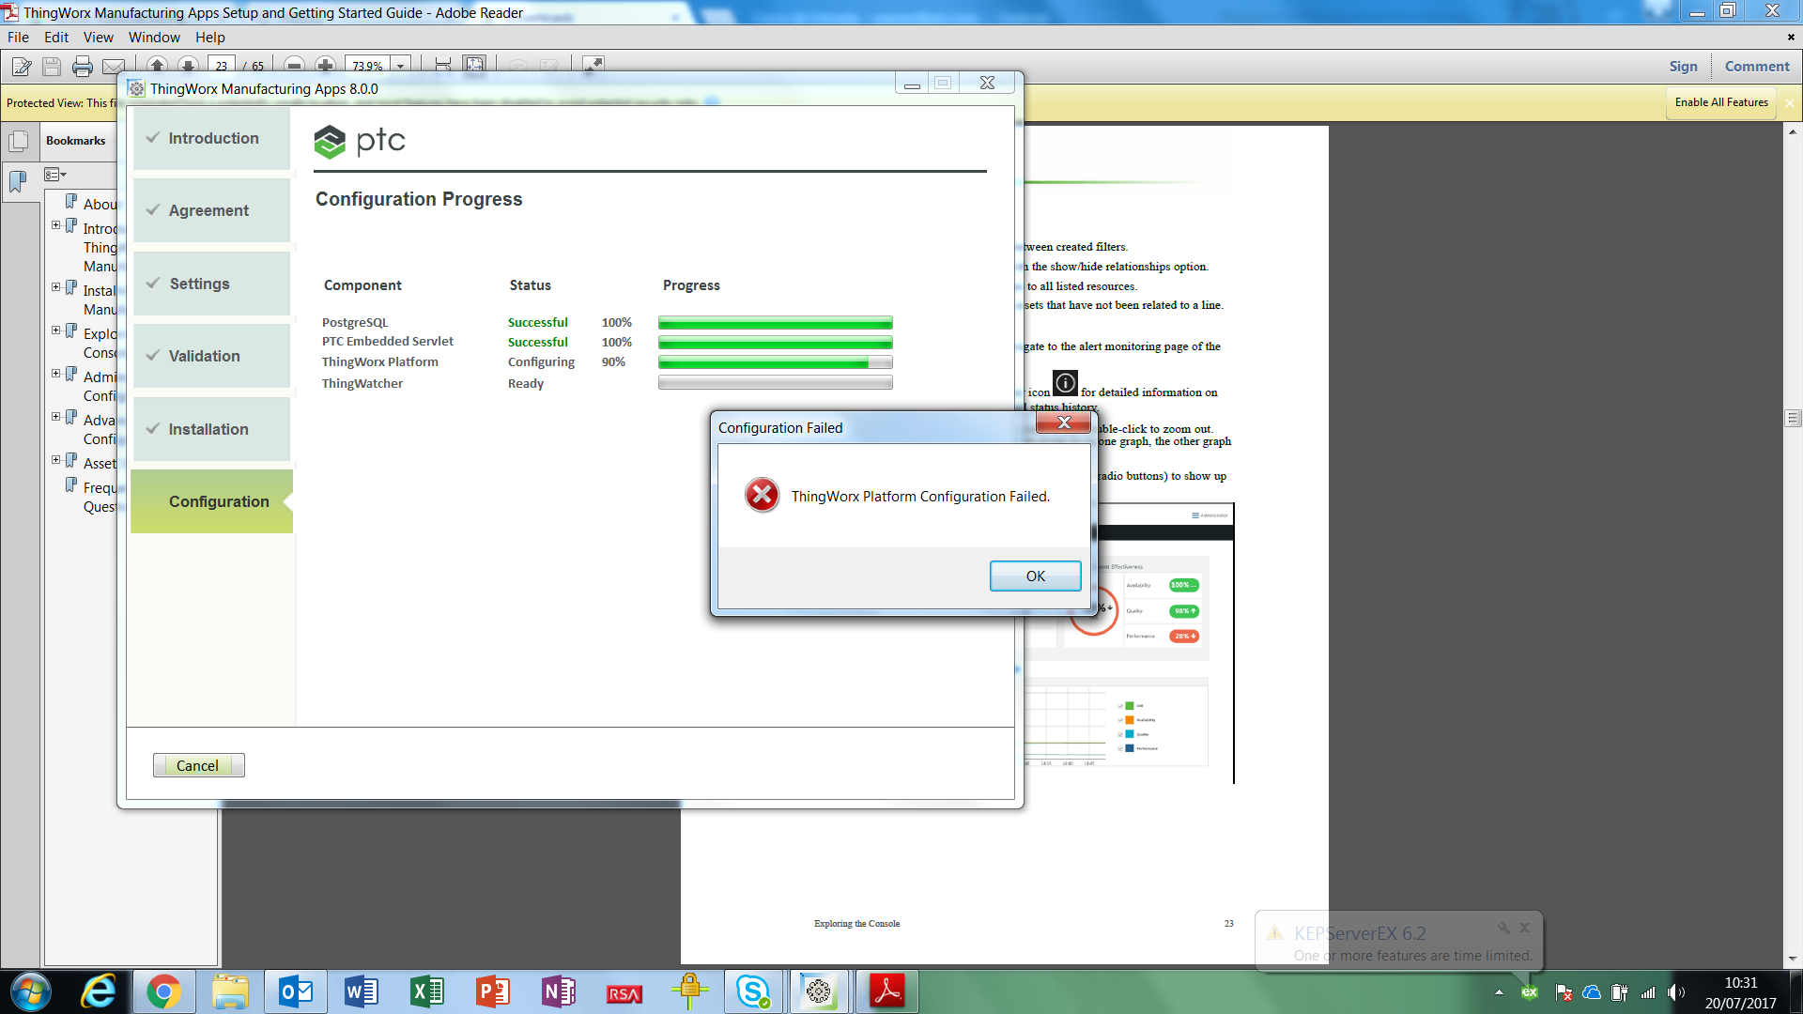This screenshot has width=1803, height=1014.
Task: Open Excel from the taskbar
Action: (426, 991)
